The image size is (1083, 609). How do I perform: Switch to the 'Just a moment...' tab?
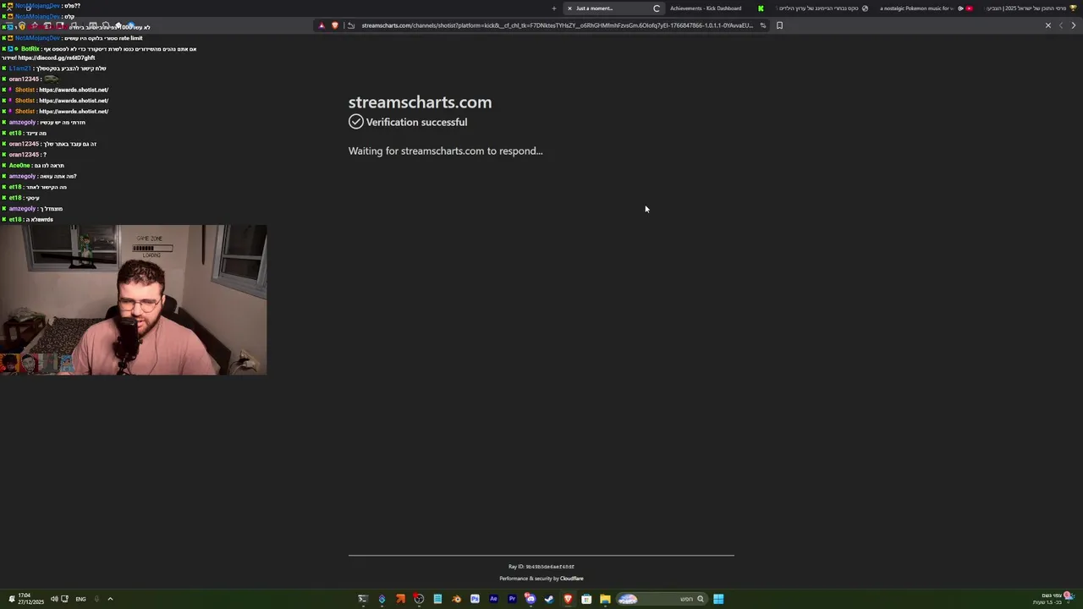(613, 8)
